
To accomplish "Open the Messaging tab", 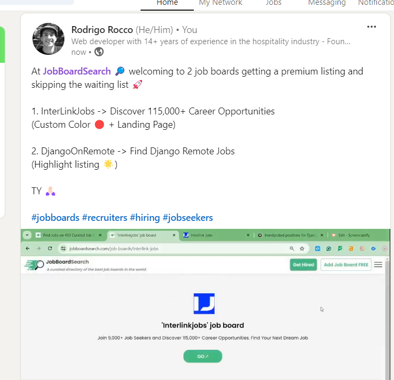I will [327, 3].
